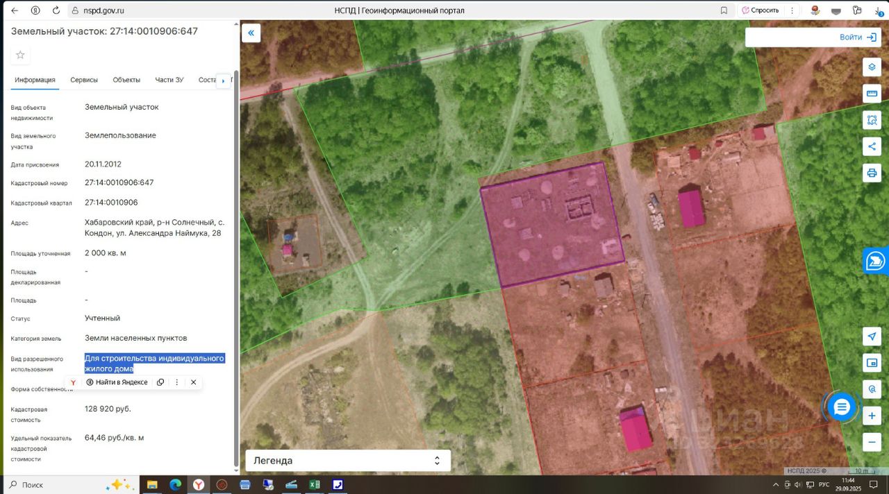Click Земли населенных пунктов text
Viewport: 889px width, 494px height.
[x=136, y=339]
